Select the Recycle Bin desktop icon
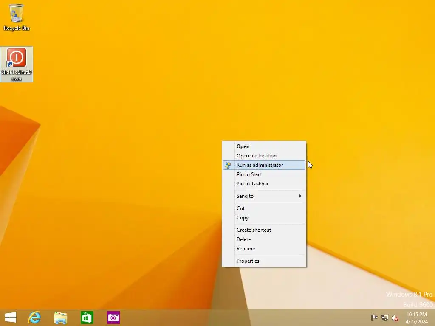 click(17, 17)
